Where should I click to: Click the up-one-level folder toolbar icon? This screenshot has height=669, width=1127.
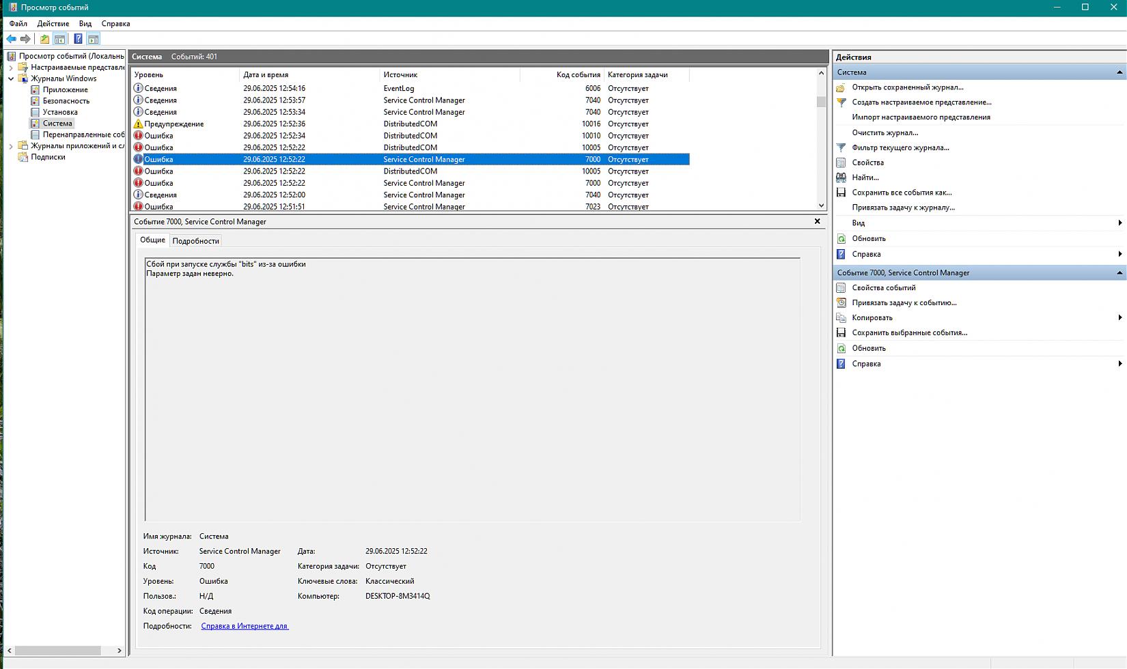pos(44,39)
